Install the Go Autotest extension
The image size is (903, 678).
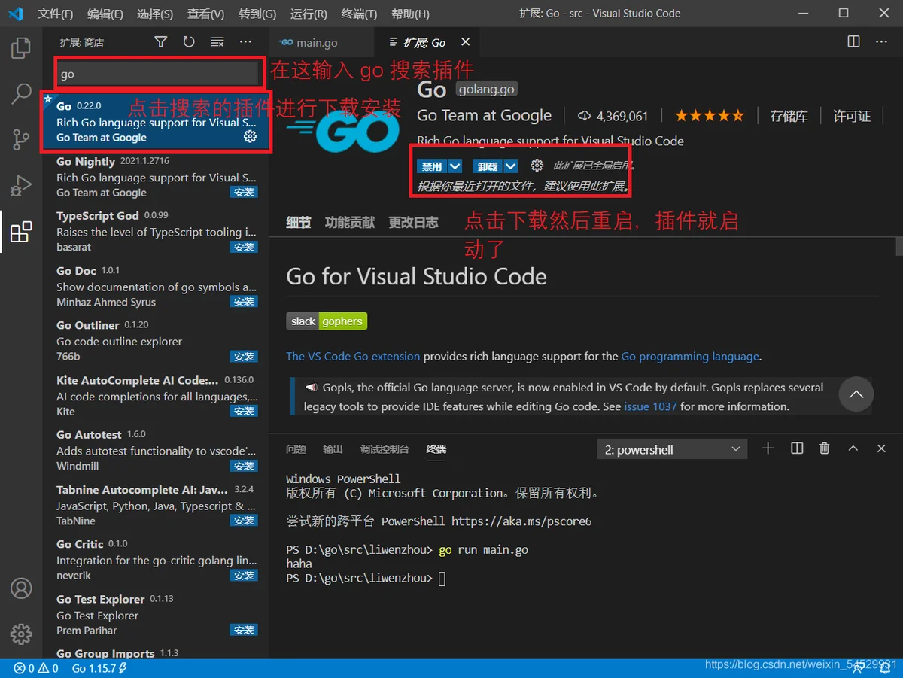coord(244,467)
